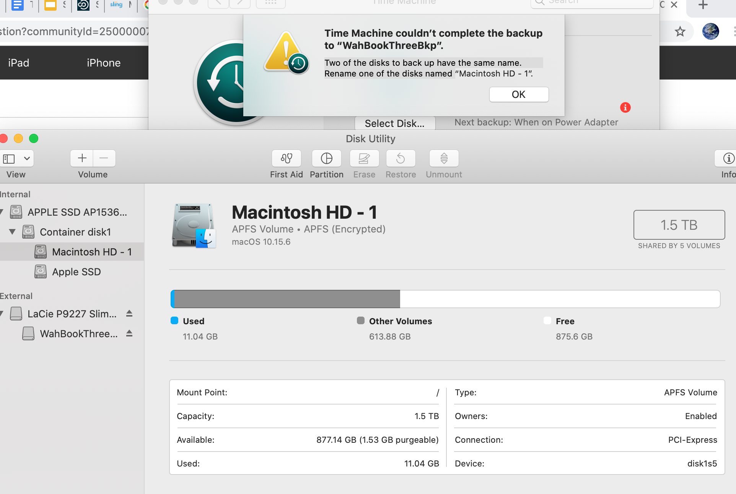Viewport: 736px width, 494px height.
Task: Select Macintosh HD - 1 in sidebar
Action: [92, 252]
